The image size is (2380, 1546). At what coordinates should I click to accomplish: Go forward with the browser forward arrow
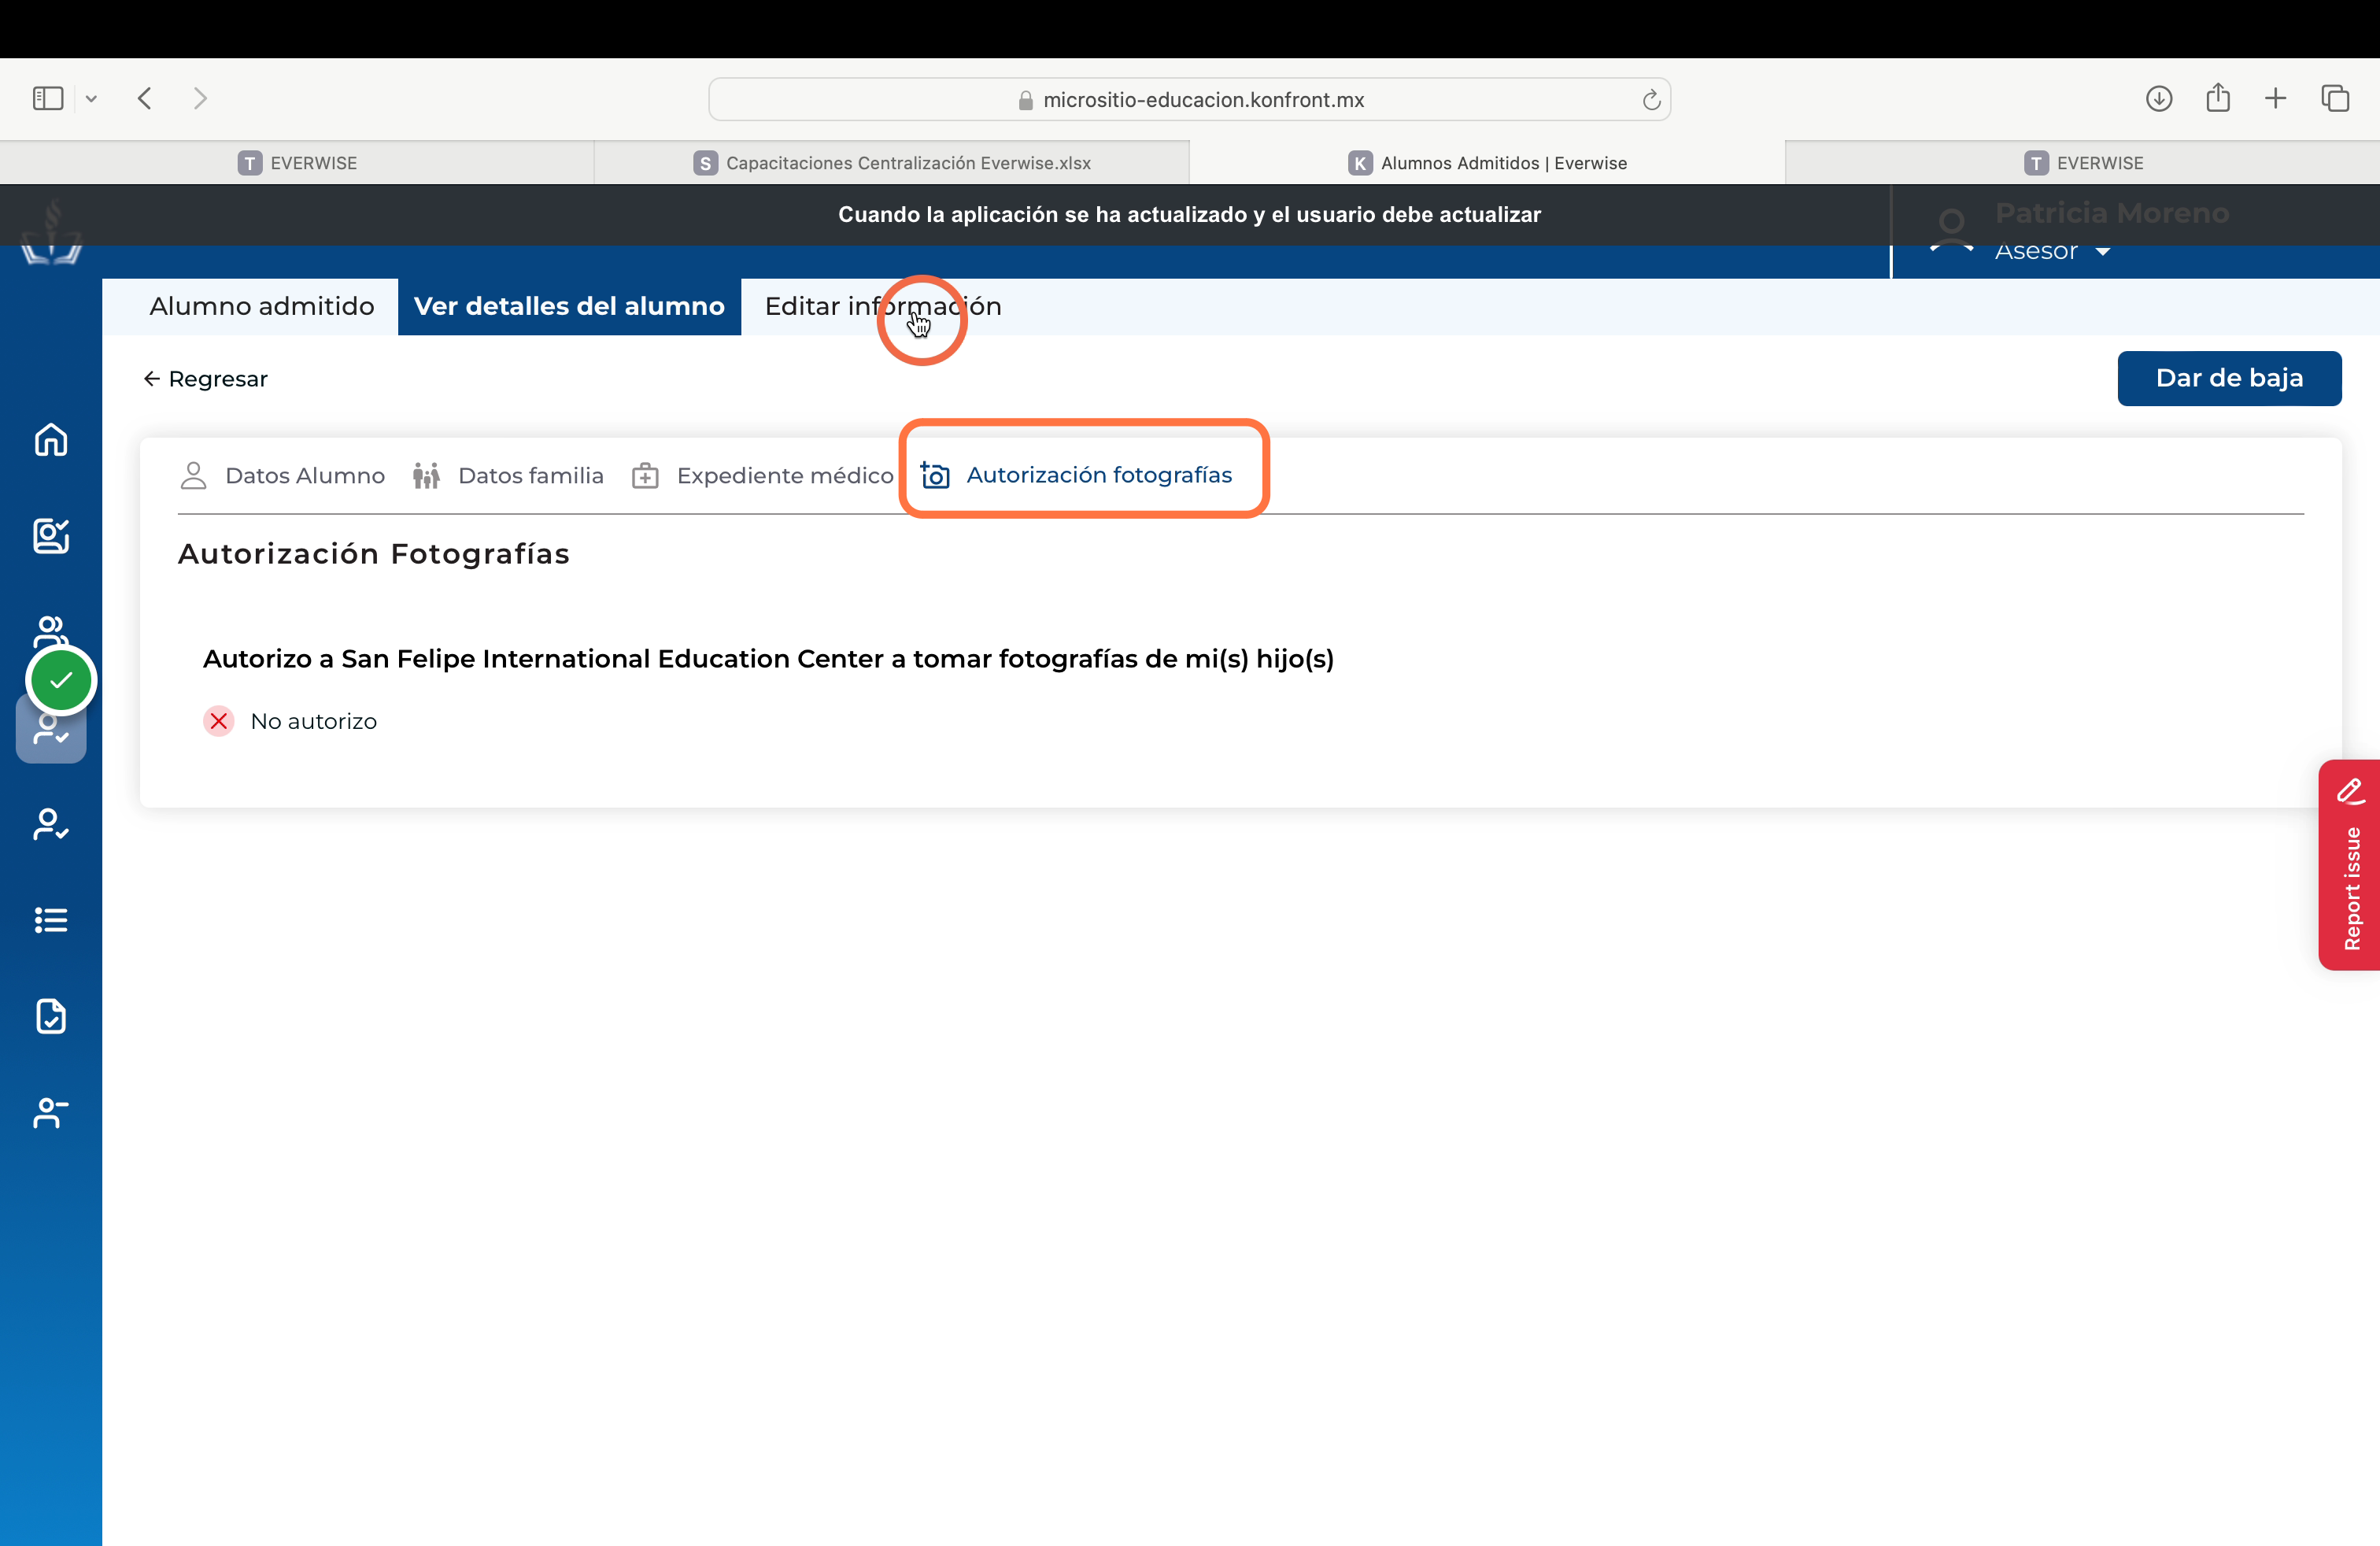(x=200, y=98)
